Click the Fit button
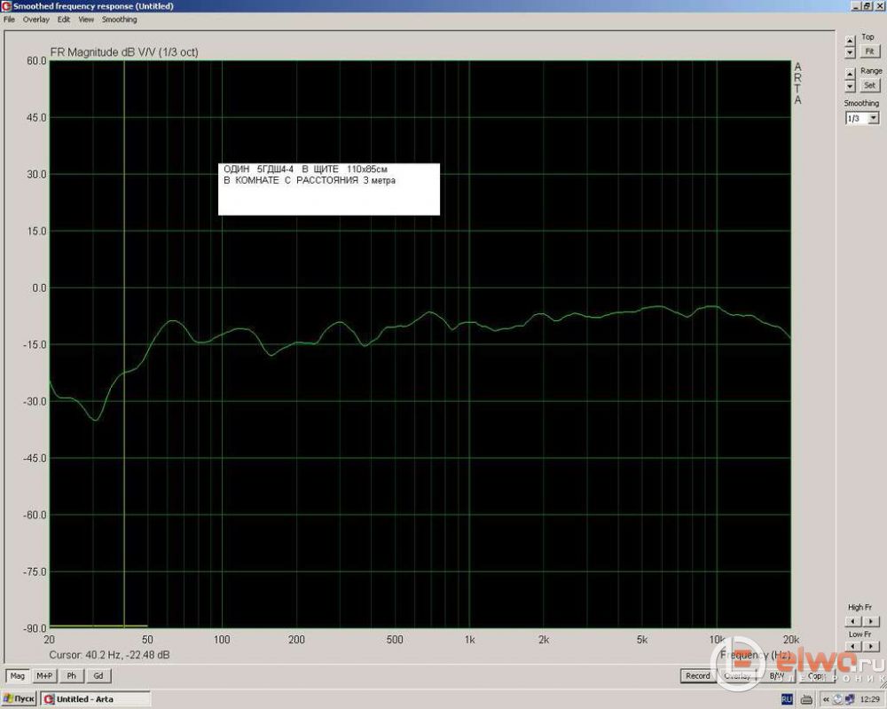The width and height of the screenshot is (887, 709). coord(869,52)
